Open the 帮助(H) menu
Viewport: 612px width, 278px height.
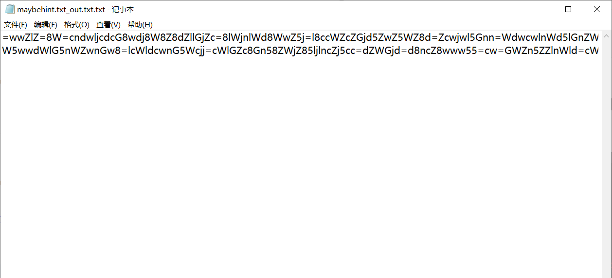(x=140, y=25)
